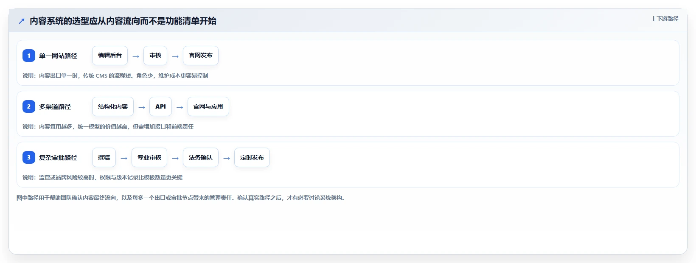Click the 单一网站路径 row title
This screenshot has width=696, height=263.
[58, 56]
